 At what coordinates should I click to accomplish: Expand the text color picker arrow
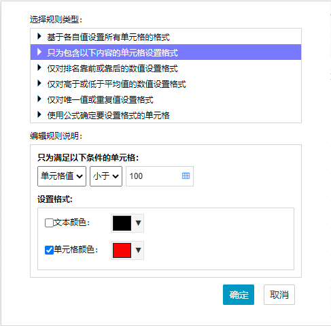(139, 223)
